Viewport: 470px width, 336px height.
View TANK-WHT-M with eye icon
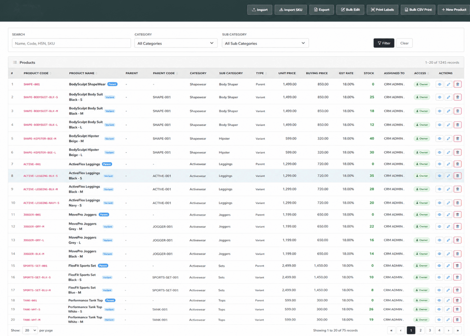(x=439, y=320)
